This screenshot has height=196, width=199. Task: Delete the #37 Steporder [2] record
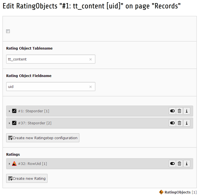point(179,123)
